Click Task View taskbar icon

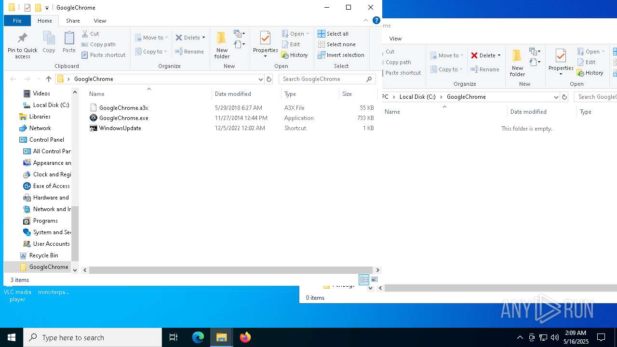[174, 337]
